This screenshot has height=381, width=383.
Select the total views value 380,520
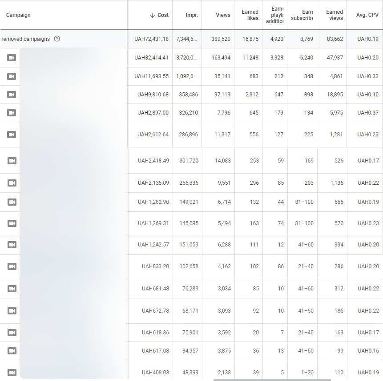click(221, 39)
